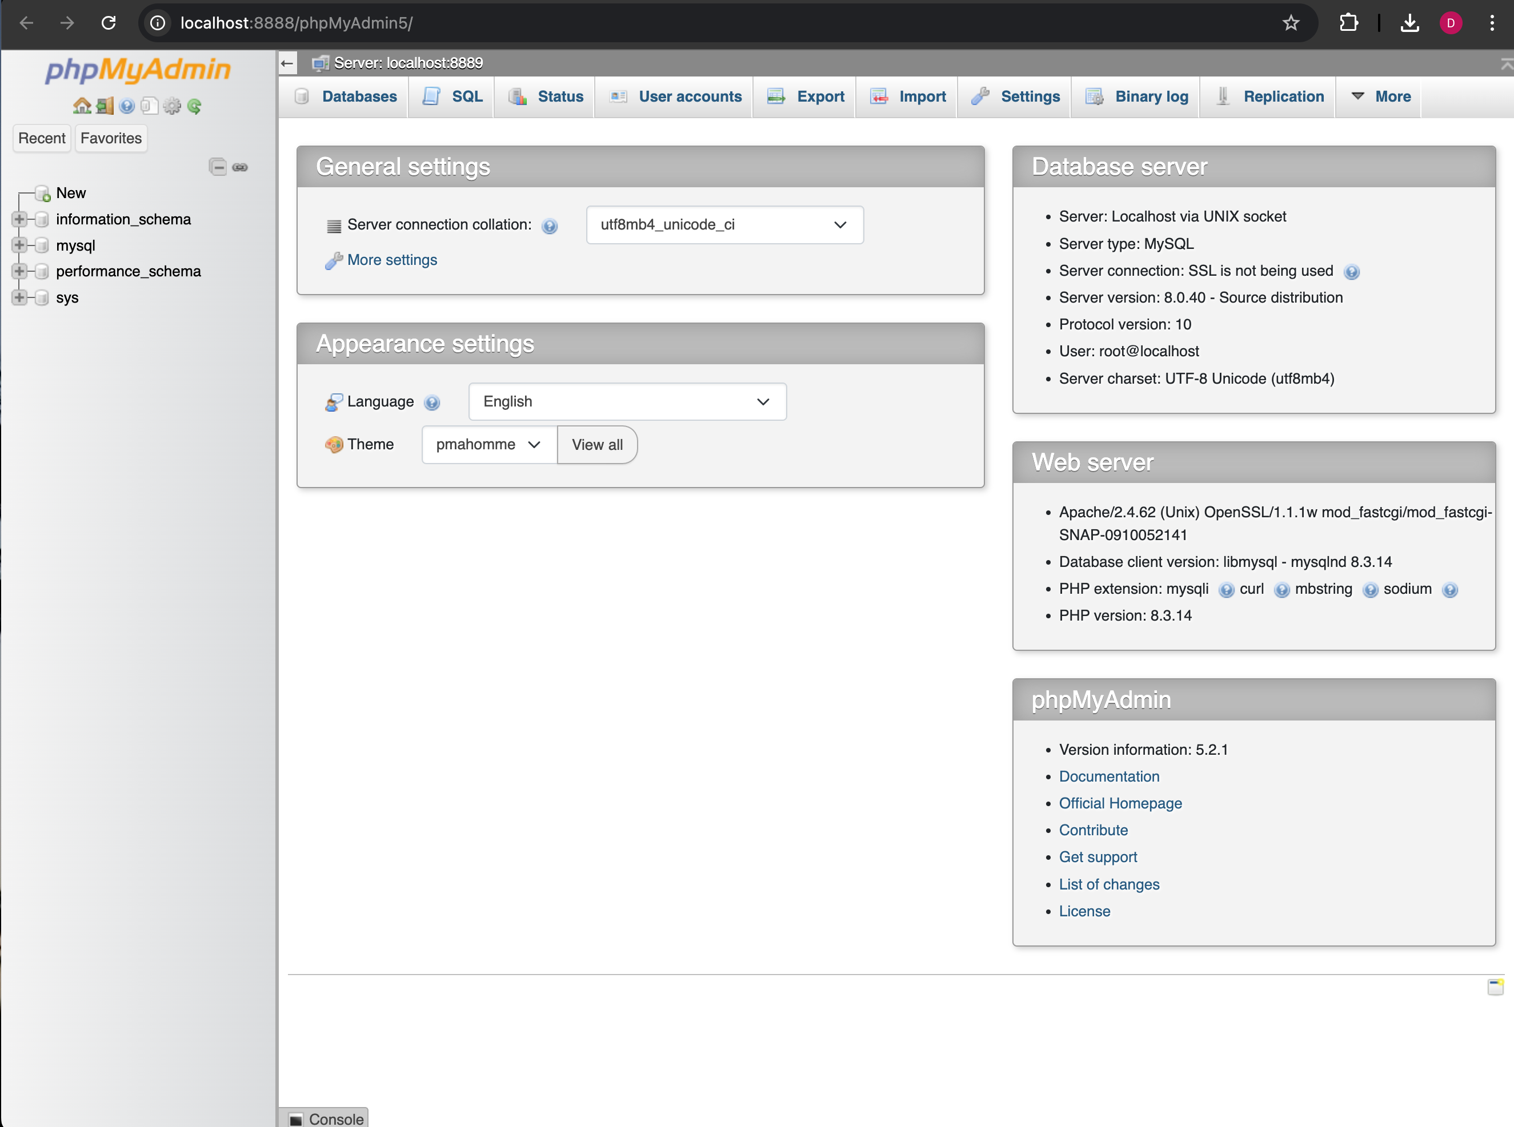The image size is (1514, 1127).
Task: Click the bookmark page icon at bottom right
Action: pyautogui.click(x=1495, y=987)
